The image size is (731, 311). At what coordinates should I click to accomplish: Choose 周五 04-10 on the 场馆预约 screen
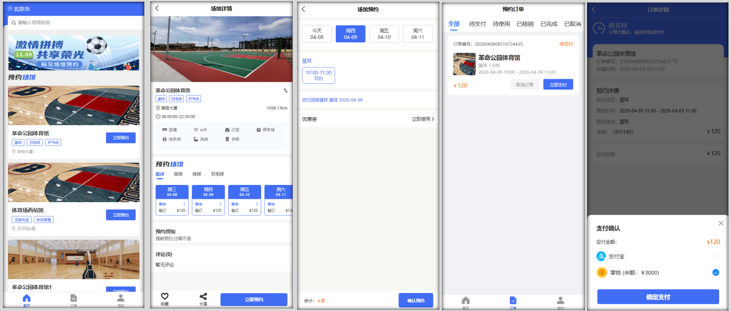[384, 34]
